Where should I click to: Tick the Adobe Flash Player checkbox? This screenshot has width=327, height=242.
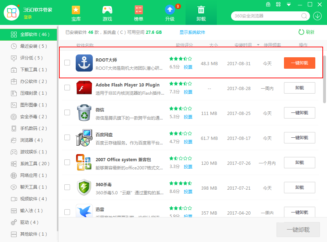pos(67,88)
